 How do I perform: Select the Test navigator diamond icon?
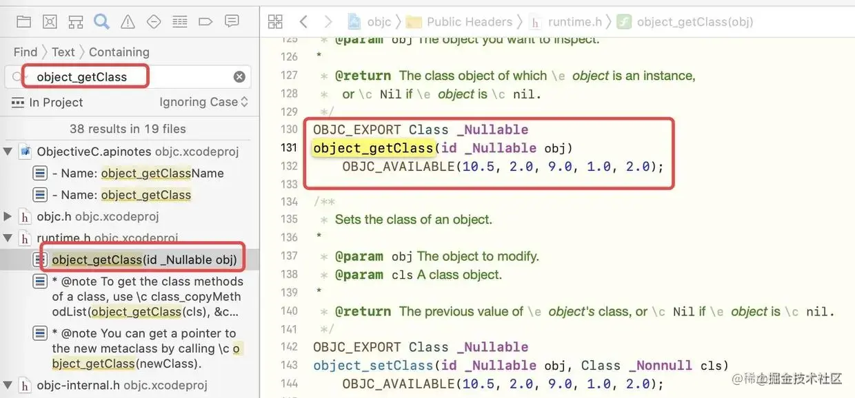click(153, 21)
